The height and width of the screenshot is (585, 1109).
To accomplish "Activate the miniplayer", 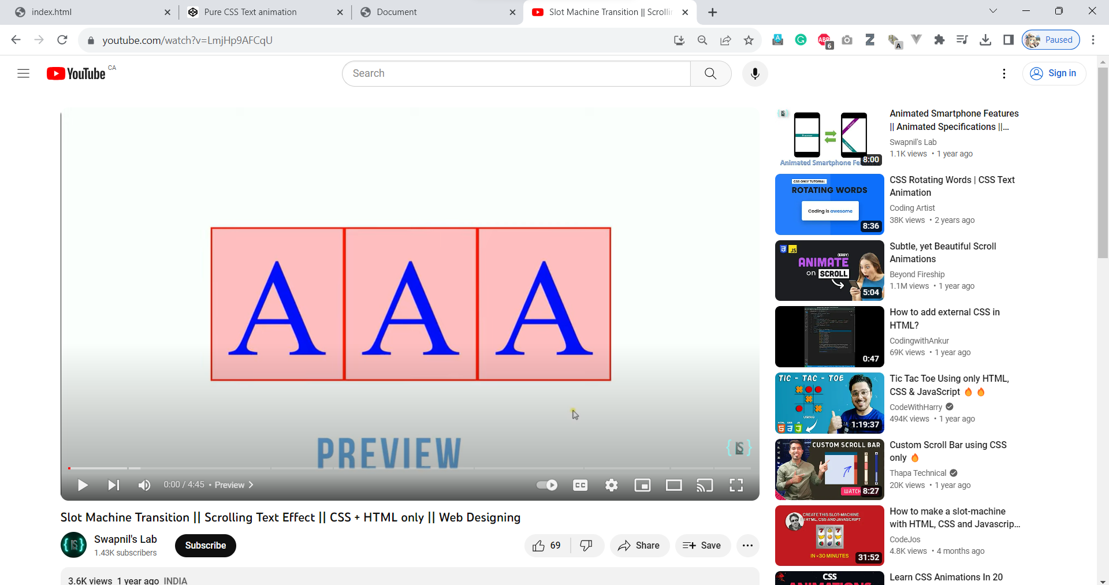I will (x=643, y=485).
